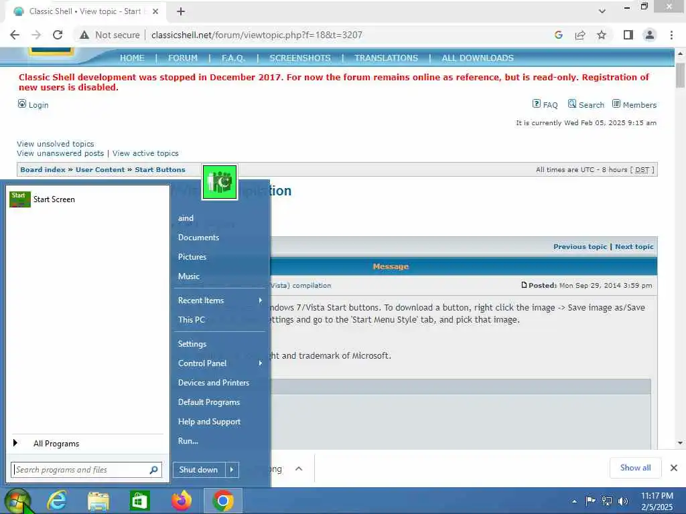This screenshot has width=686, height=514.
Task: Click Search programs and files field
Action: pos(86,470)
